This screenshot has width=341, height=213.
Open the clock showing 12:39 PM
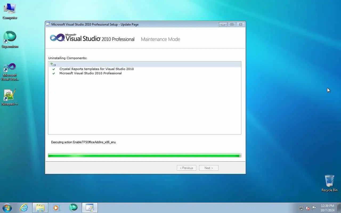point(327,208)
